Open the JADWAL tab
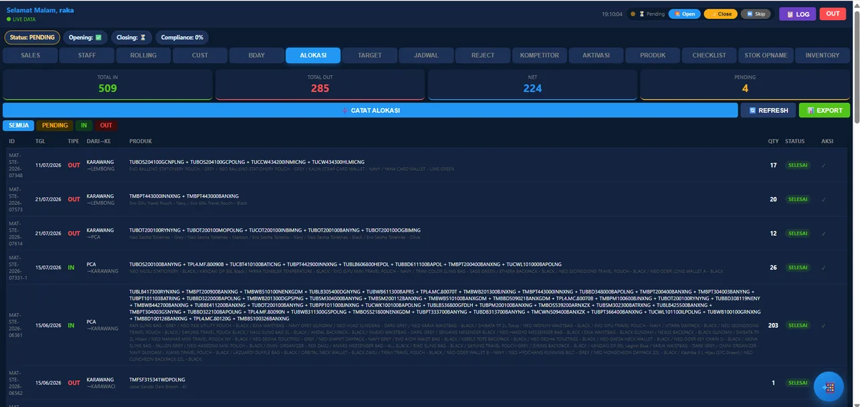The image size is (860, 407). coord(426,55)
